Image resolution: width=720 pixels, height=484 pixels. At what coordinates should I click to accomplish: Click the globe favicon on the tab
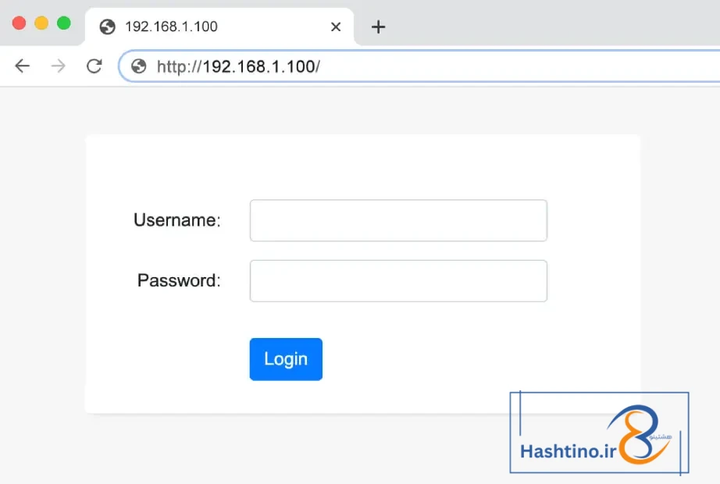pos(108,27)
